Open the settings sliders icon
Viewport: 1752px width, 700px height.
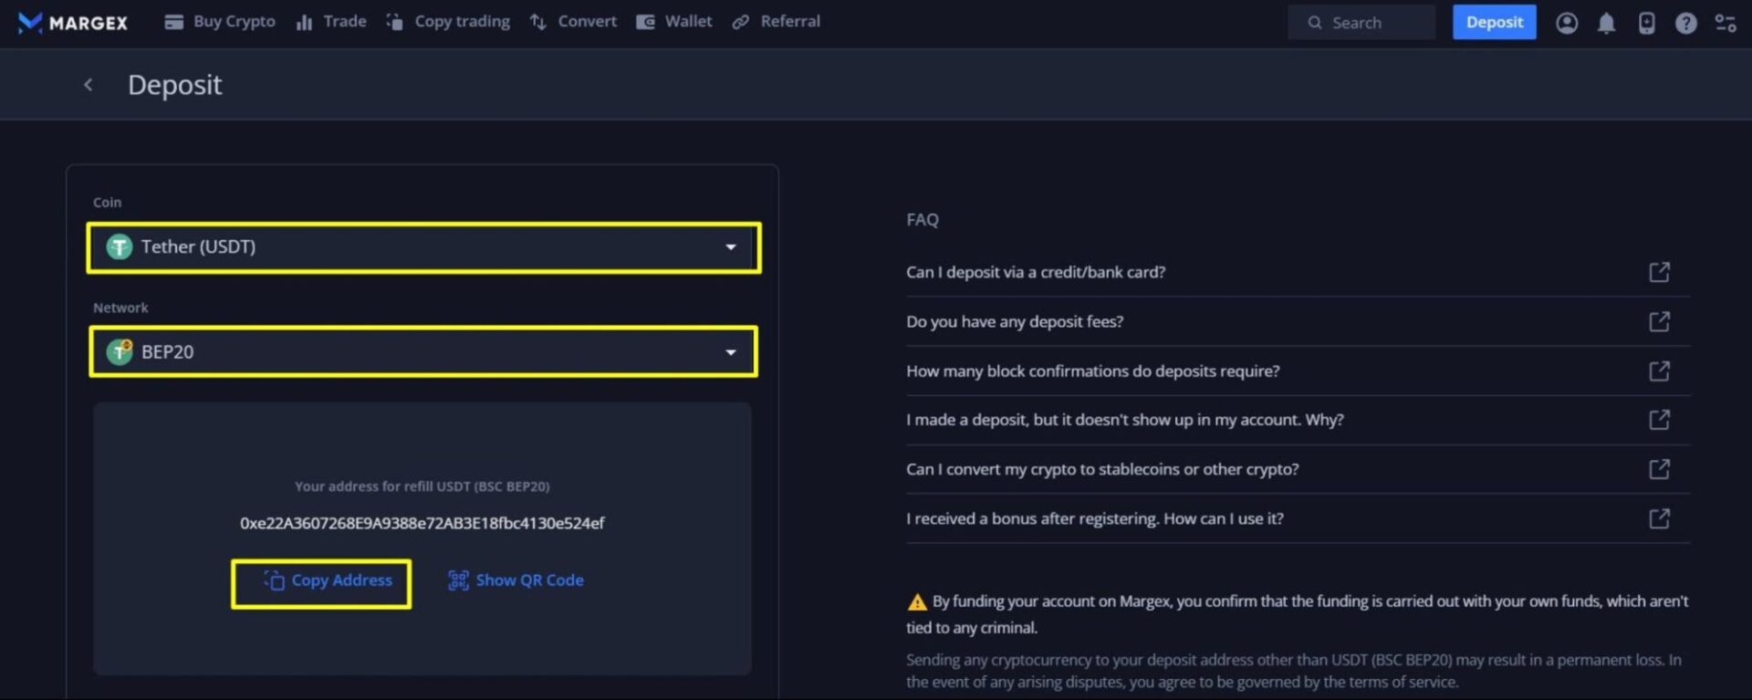click(x=1725, y=23)
